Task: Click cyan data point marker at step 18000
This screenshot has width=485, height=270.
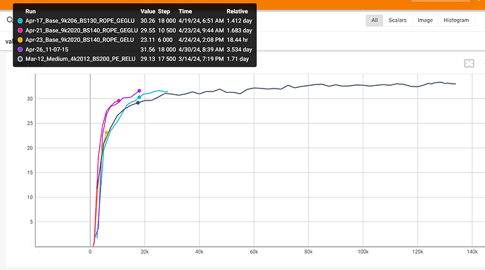Action: [x=139, y=97]
